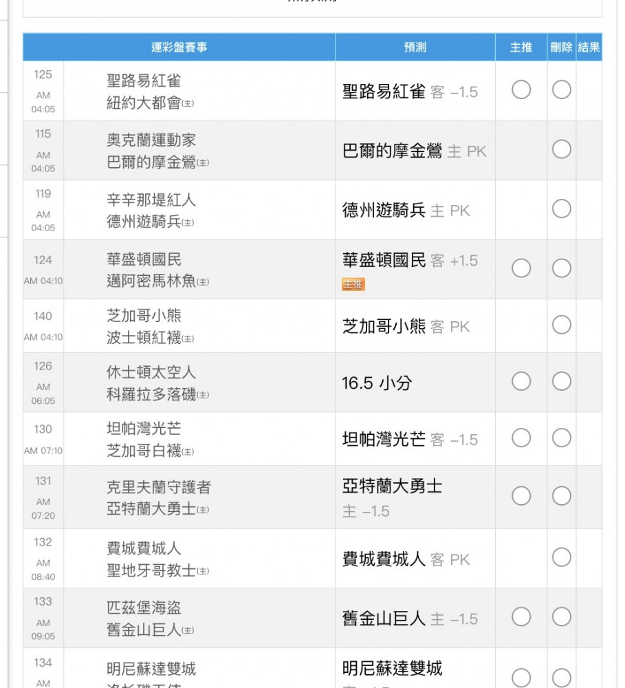Mark 刪除 for 巴爾的摩金鶯 game 115
This screenshot has width=625, height=688.
(562, 149)
